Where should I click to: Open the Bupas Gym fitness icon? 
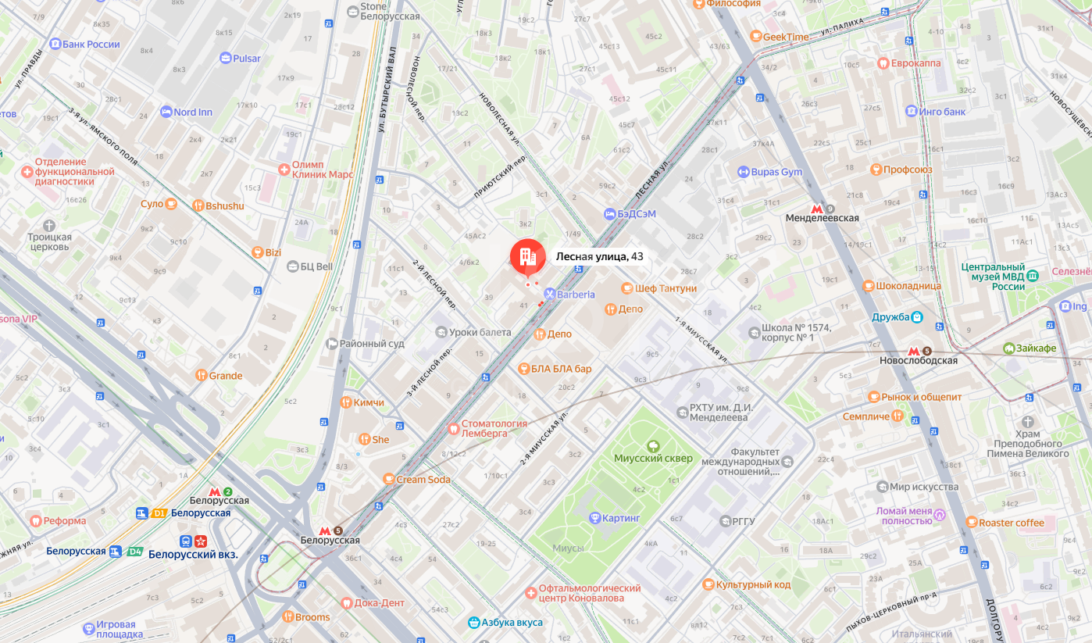tap(743, 172)
